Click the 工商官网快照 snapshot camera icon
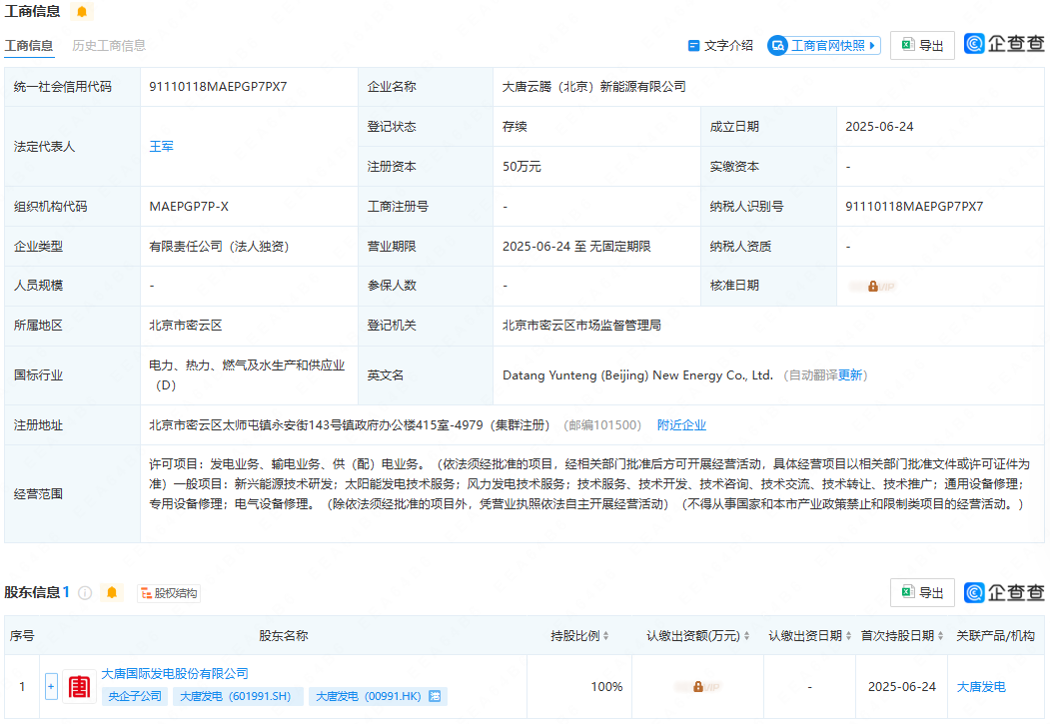Viewport: 1050px width, 724px height. 779,45
